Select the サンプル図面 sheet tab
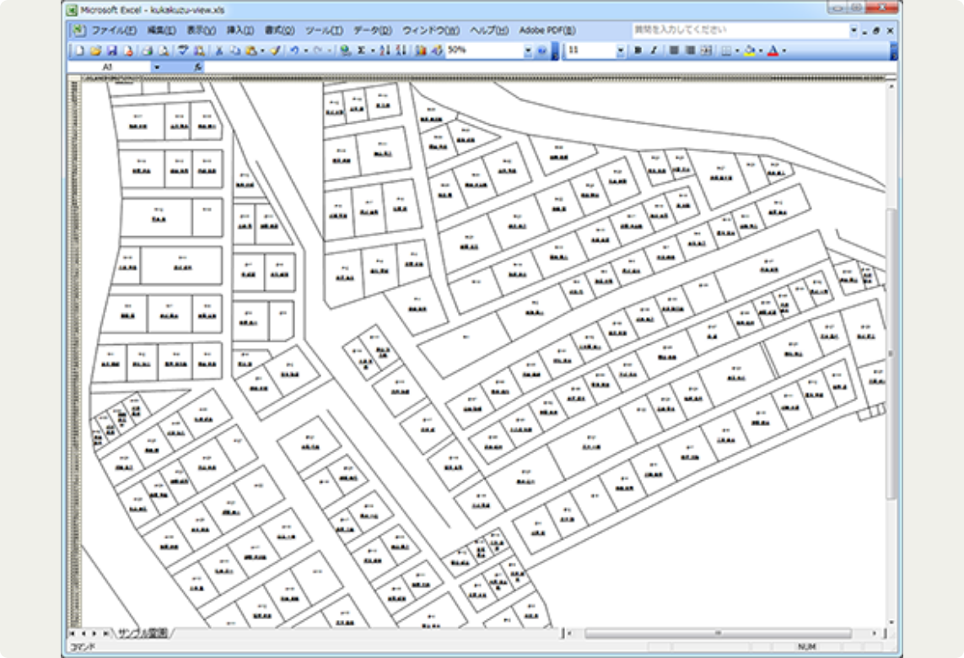 [x=143, y=632]
